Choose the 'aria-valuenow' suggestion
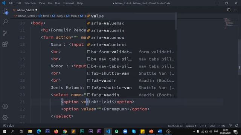The image size is (241, 135). [131, 37]
